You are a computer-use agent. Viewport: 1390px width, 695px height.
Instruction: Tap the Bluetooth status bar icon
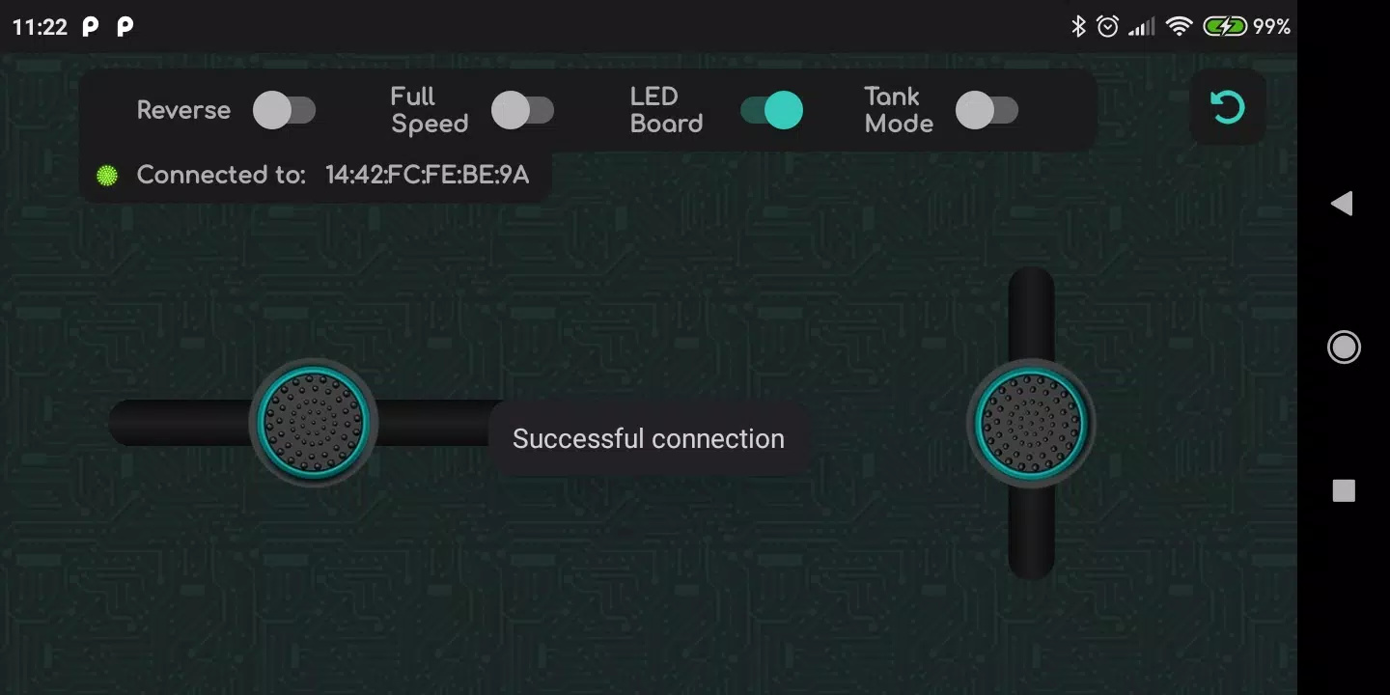pos(1078,27)
